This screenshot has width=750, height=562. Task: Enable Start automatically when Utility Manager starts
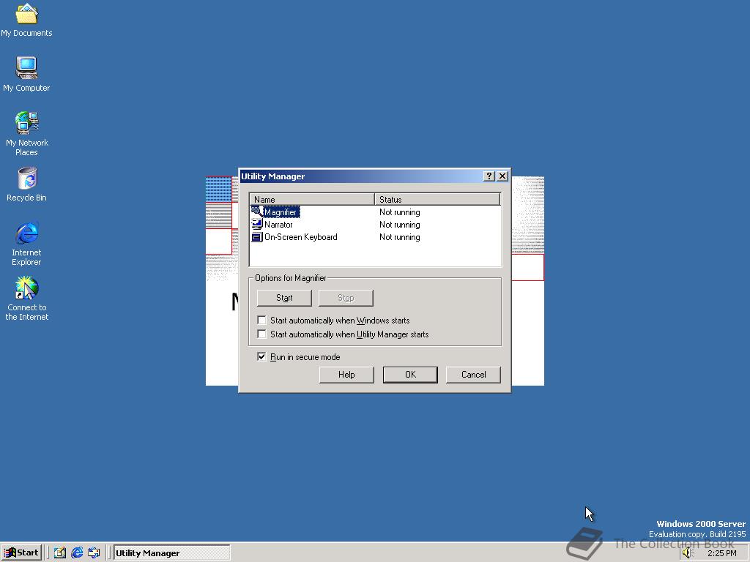(x=261, y=334)
